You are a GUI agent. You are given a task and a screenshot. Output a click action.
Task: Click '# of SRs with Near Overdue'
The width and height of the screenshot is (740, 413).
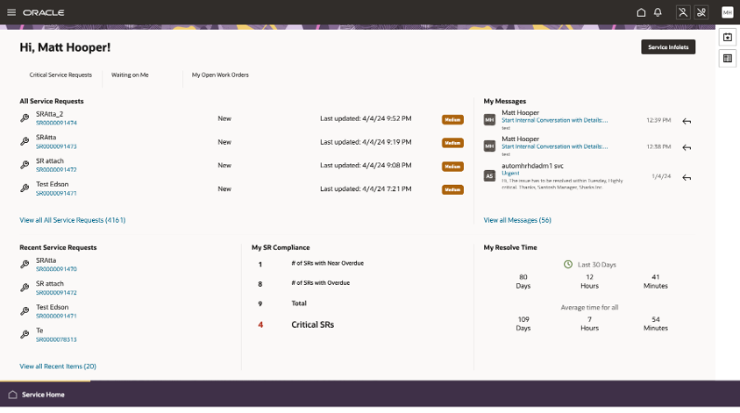[328, 263]
